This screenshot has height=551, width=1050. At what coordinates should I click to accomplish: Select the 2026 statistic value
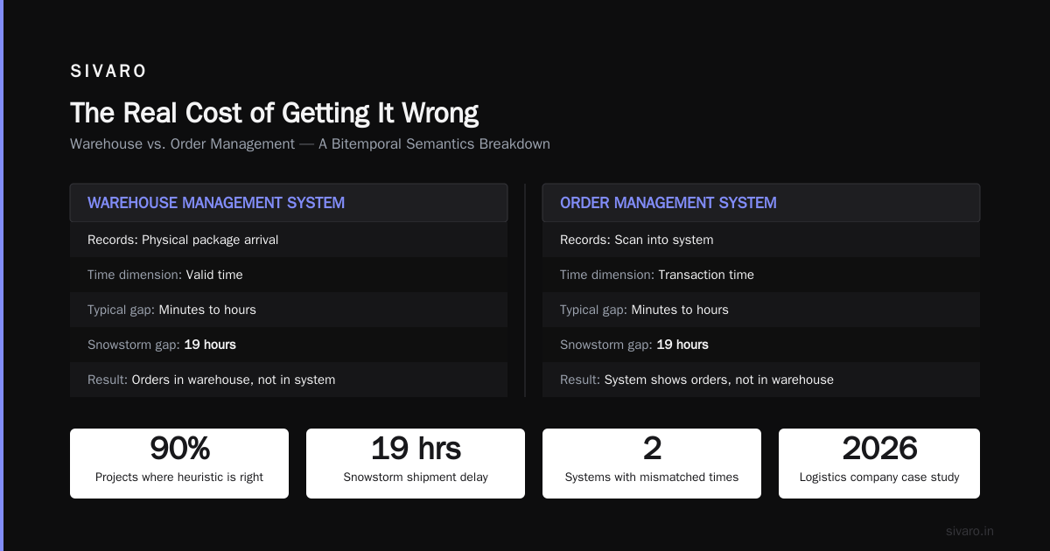pos(879,449)
